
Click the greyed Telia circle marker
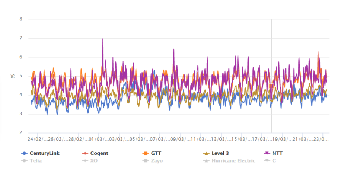(24, 161)
